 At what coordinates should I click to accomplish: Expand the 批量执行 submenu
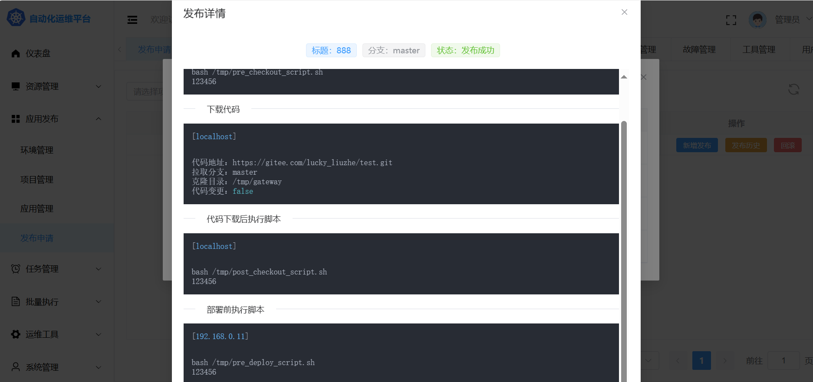click(99, 302)
